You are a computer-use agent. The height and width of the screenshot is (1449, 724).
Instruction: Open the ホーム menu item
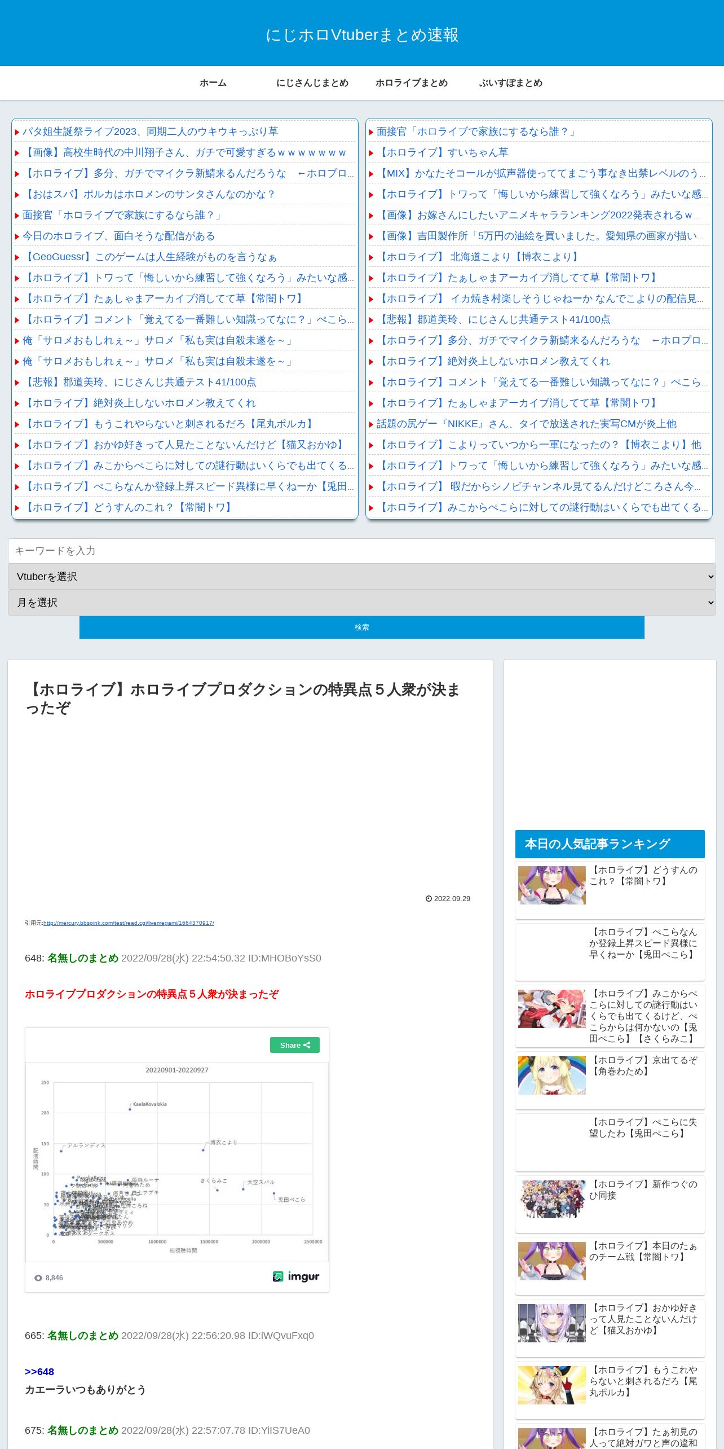click(x=213, y=83)
